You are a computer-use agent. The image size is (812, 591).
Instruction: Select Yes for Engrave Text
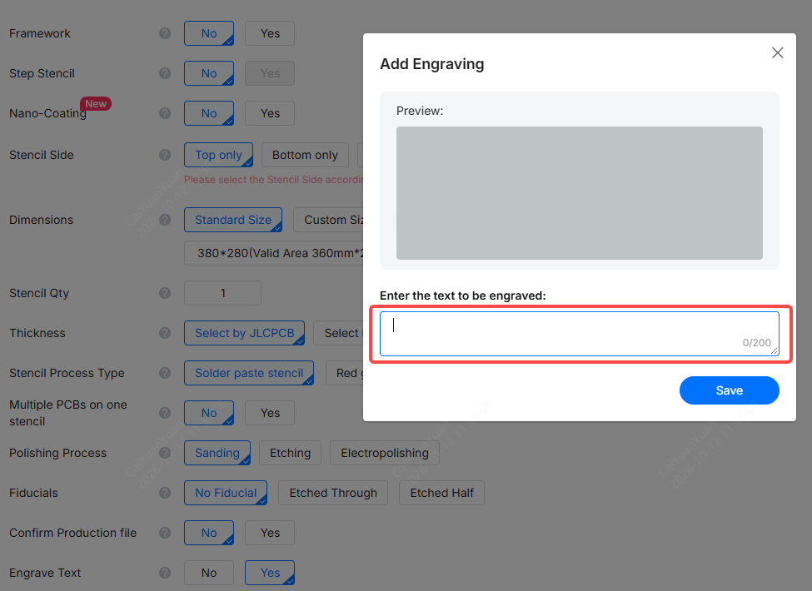[x=270, y=573]
